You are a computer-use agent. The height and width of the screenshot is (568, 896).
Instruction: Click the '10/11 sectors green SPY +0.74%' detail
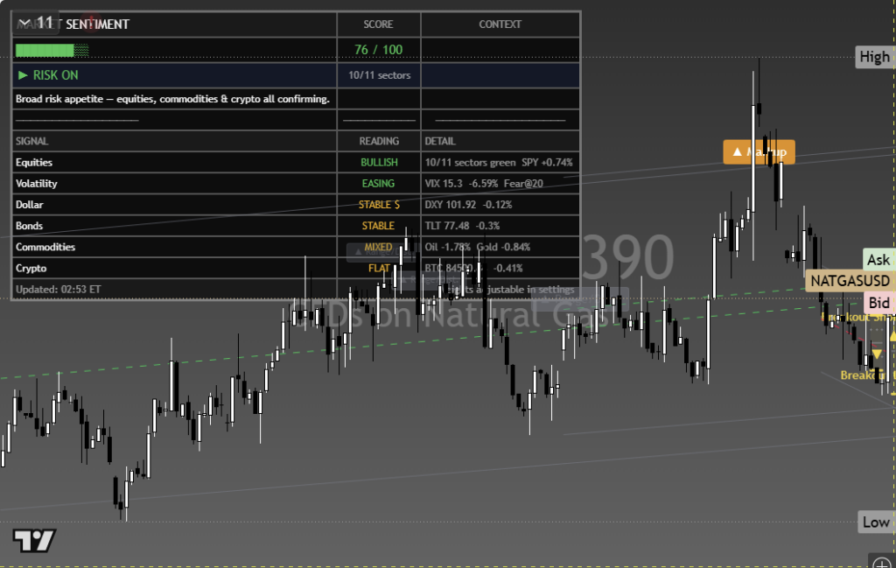(498, 162)
